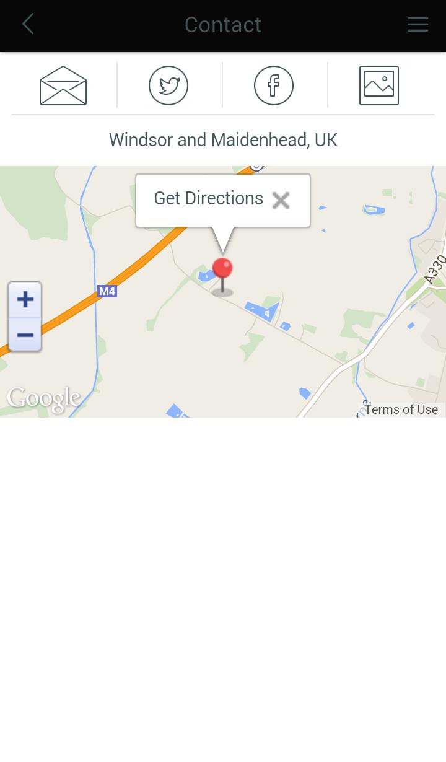446x762 pixels.
Task: Click the junction marker at the map's top edge
Action: click(256, 166)
